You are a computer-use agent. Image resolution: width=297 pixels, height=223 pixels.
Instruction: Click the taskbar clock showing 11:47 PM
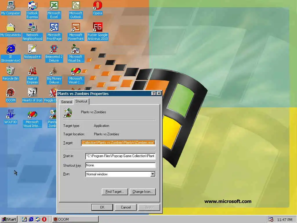(x=285, y=220)
